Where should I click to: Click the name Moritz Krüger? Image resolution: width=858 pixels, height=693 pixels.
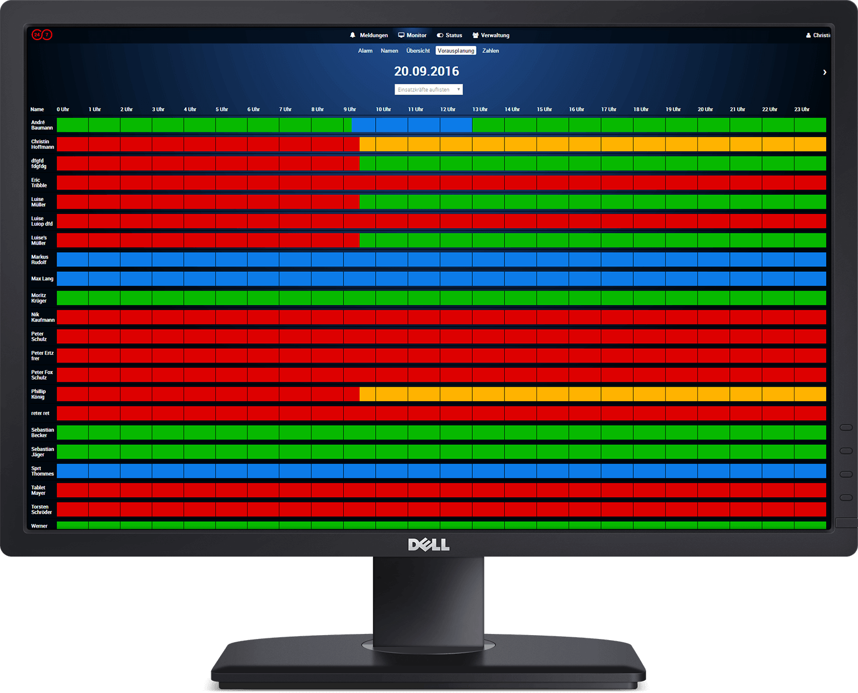coord(39,298)
